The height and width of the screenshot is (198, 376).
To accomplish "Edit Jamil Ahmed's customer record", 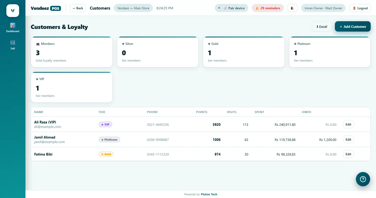I will (348, 139).
